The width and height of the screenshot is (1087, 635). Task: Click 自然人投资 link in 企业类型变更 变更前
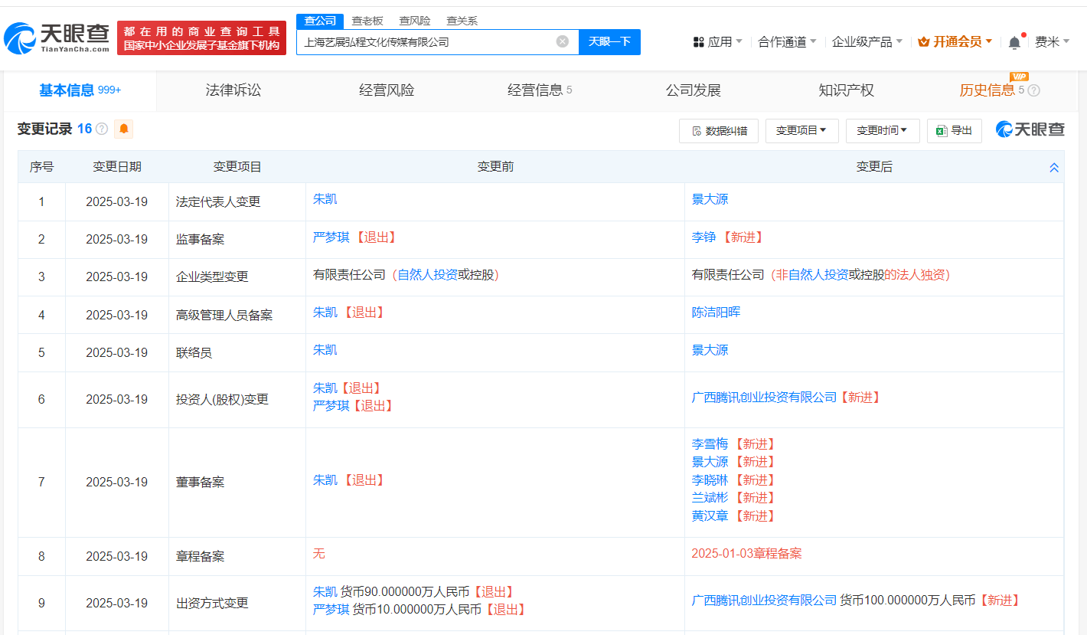427,274
